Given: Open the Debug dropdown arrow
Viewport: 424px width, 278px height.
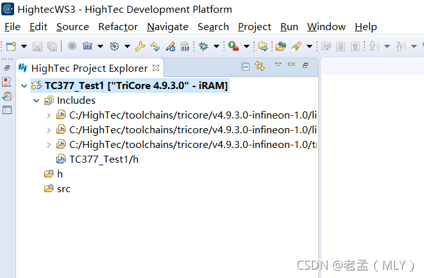Looking at the screenshot, I should coord(216,46).
